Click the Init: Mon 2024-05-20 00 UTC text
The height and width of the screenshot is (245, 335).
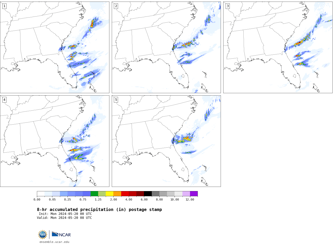click(65, 214)
